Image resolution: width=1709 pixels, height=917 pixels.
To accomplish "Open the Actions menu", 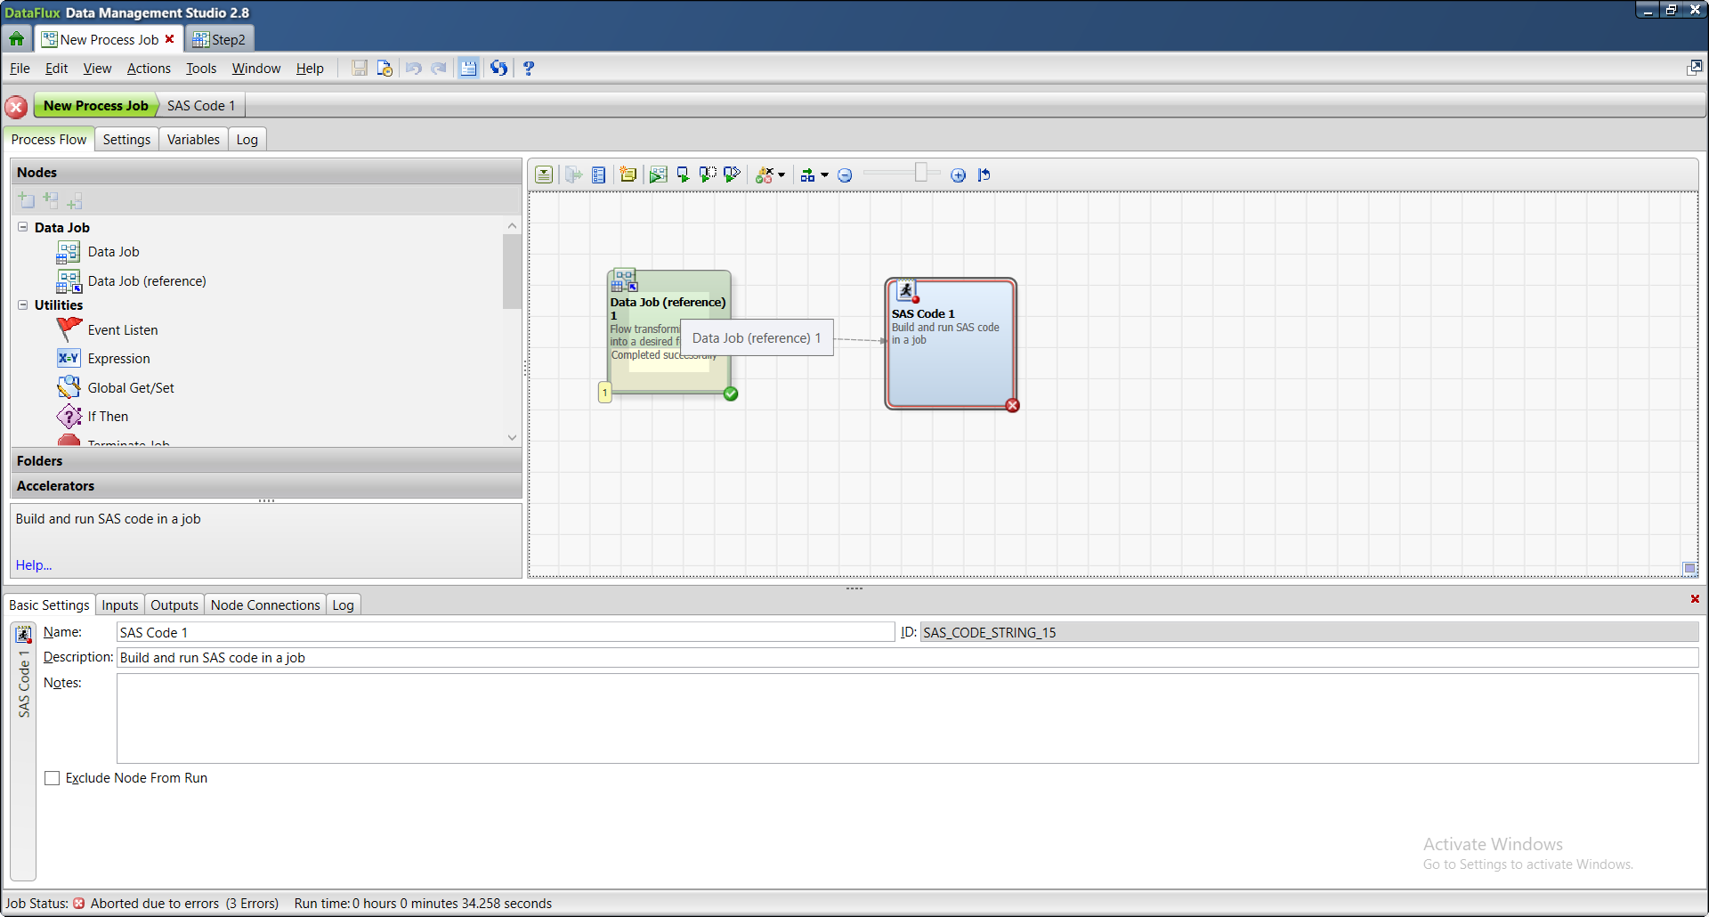I will [x=149, y=69].
